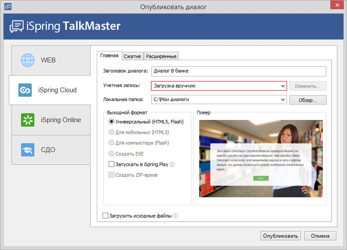This screenshot has width=347, height=250.
Task: Click the title bar speech bubble icon
Action: coord(8,7)
